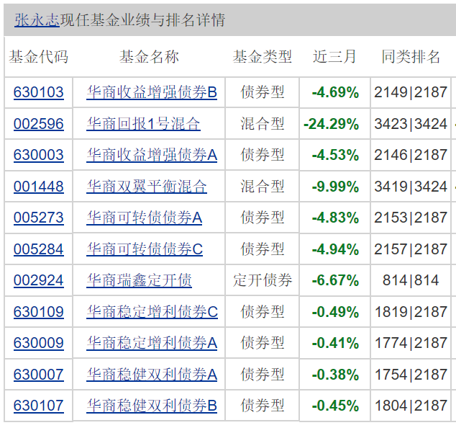Select ranking cell 1819|2187
Viewport: 456px width, 433px height.
coord(411,312)
